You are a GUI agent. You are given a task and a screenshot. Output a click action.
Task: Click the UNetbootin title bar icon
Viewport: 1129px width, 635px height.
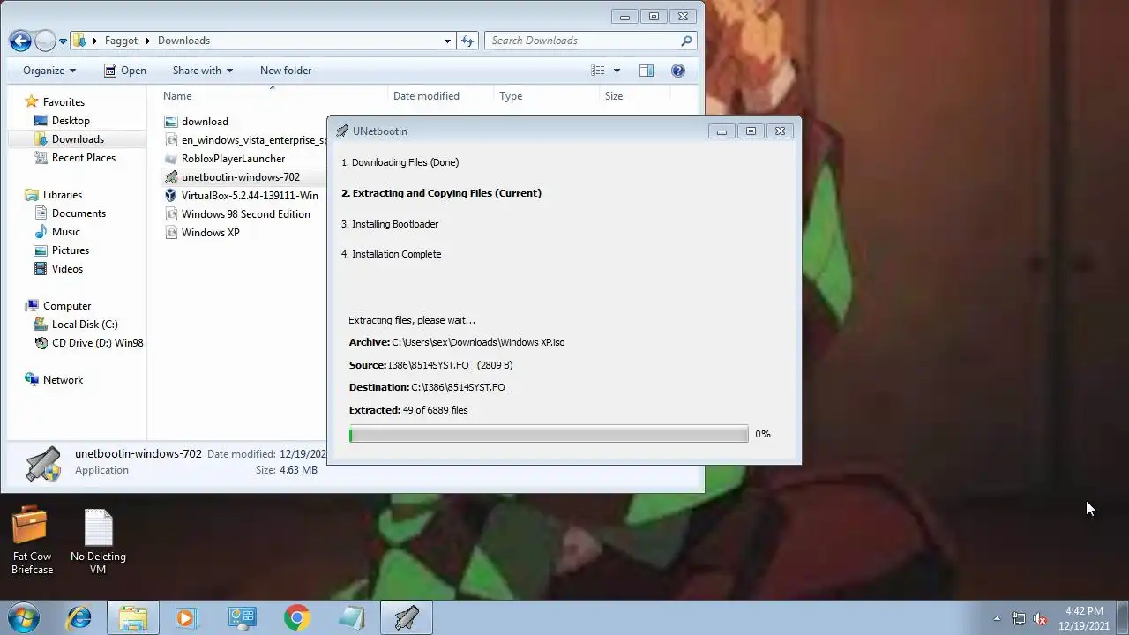coord(342,131)
